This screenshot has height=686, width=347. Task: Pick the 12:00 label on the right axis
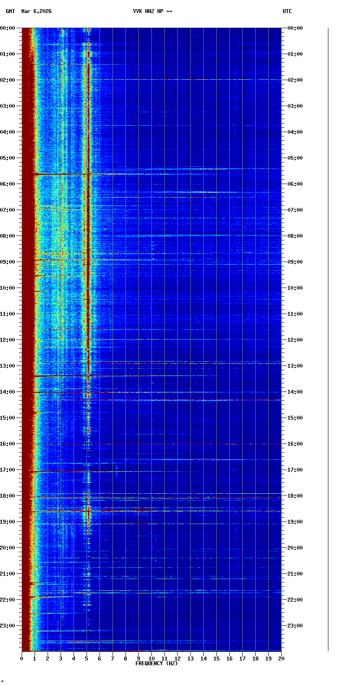(296, 340)
